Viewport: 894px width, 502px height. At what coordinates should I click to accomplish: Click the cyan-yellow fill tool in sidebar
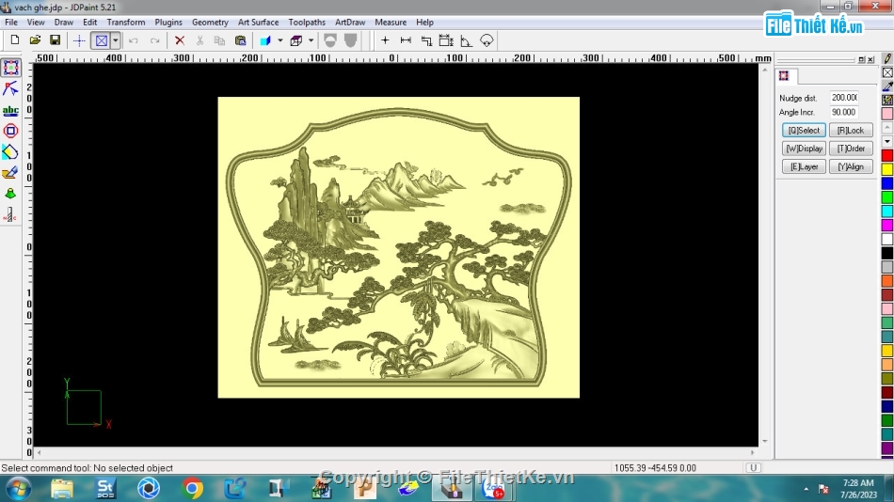pos(11,151)
